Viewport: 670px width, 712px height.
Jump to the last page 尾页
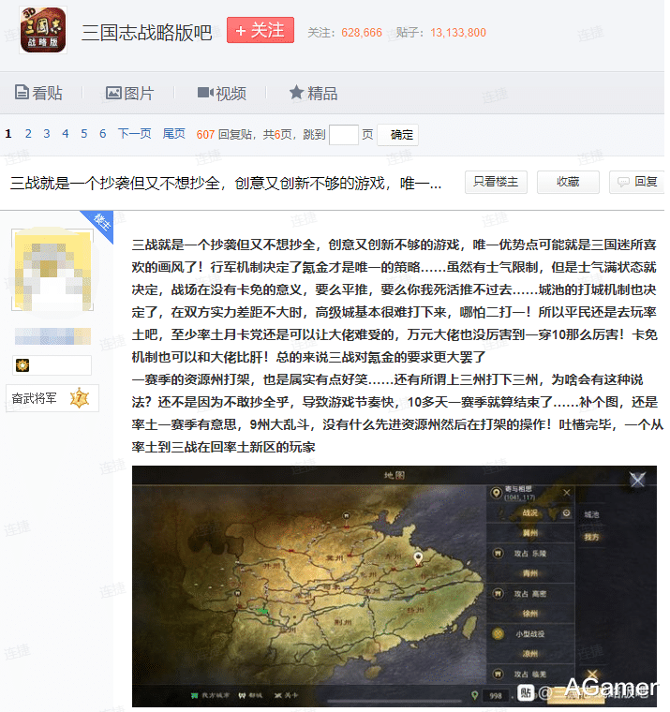click(174, 133)
